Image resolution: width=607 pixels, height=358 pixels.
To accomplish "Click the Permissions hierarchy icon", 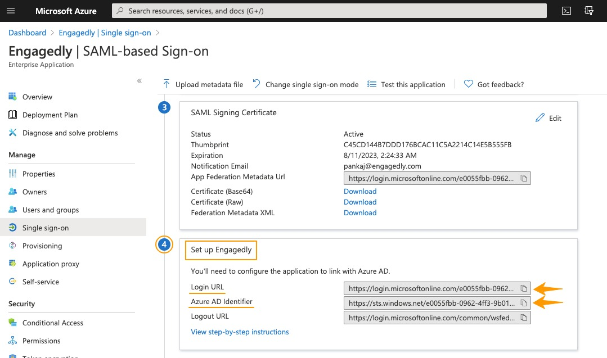I will point(13,341).
